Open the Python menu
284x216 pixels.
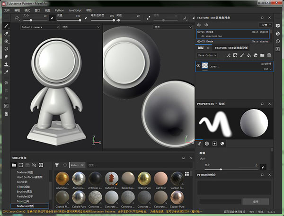click(x=60, y=10)
